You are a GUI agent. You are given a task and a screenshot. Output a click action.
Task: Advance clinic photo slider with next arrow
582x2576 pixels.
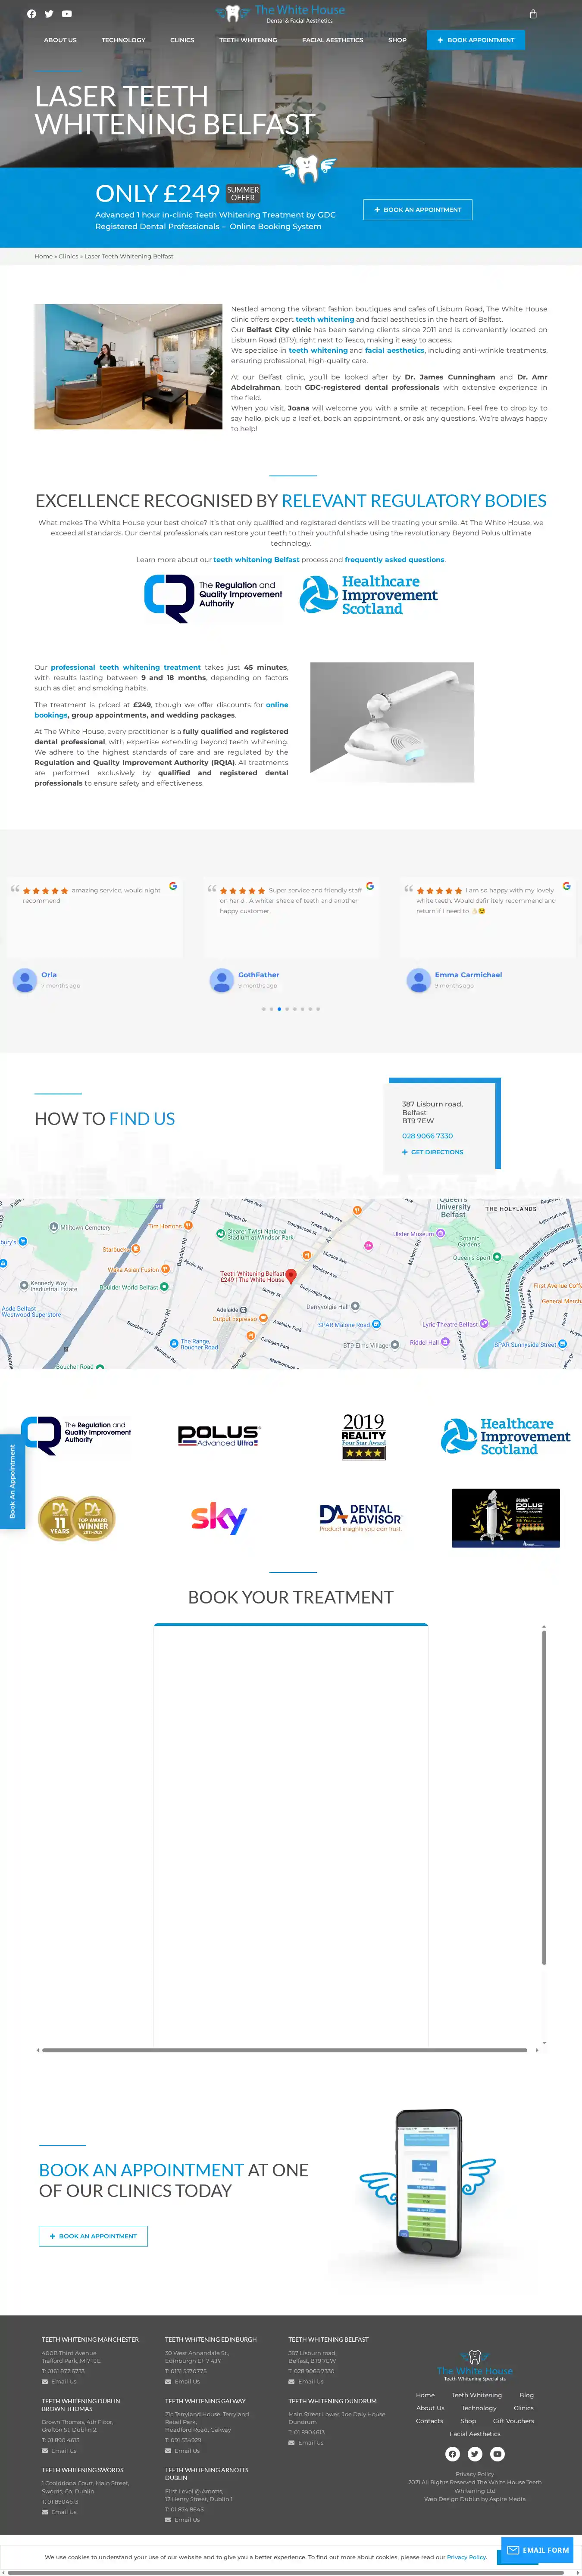(x=211, y=370)
